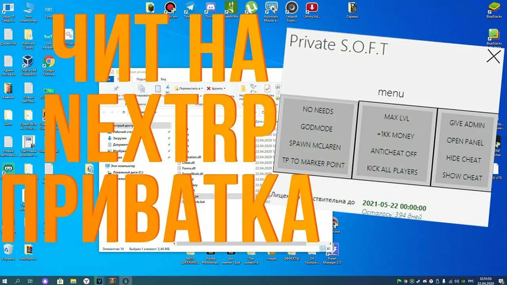Image resolution: width=507 pixels, height=285 pixels.
Task: Open the images desktop folder
Action: [272, 256]
